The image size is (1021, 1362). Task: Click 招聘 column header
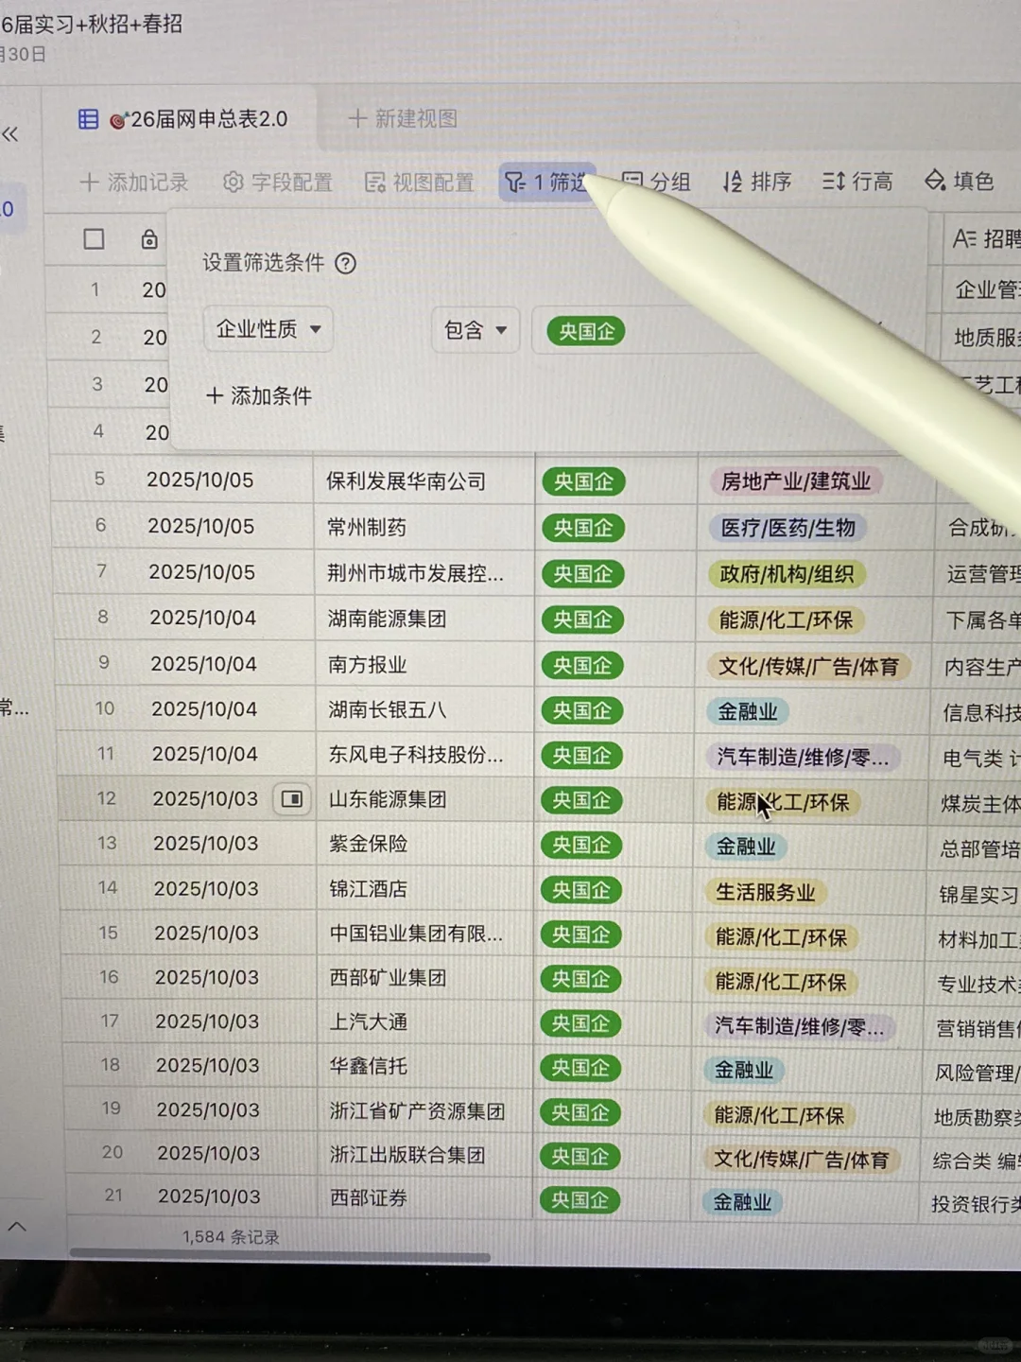tap(985, 238)
